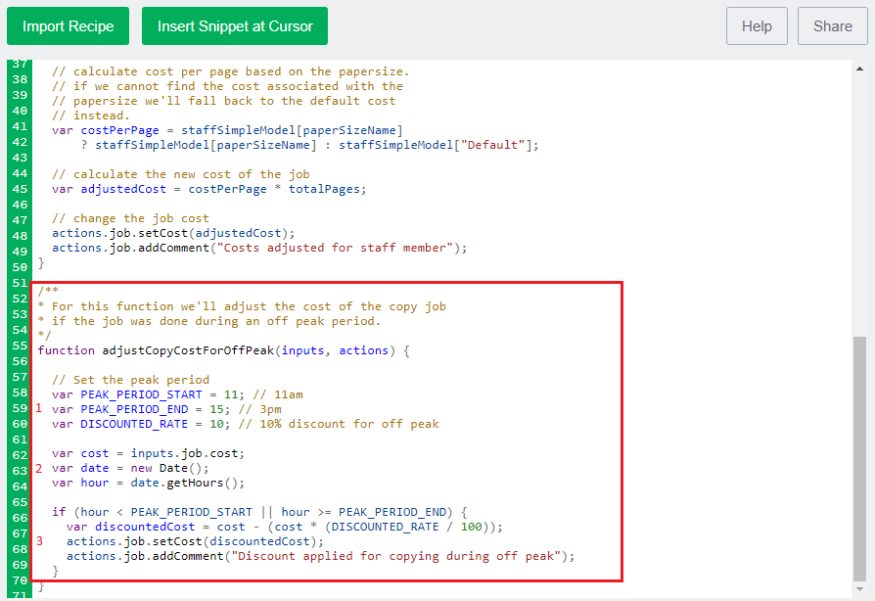Click 'var discountedCost' line

tap(285, 527)
